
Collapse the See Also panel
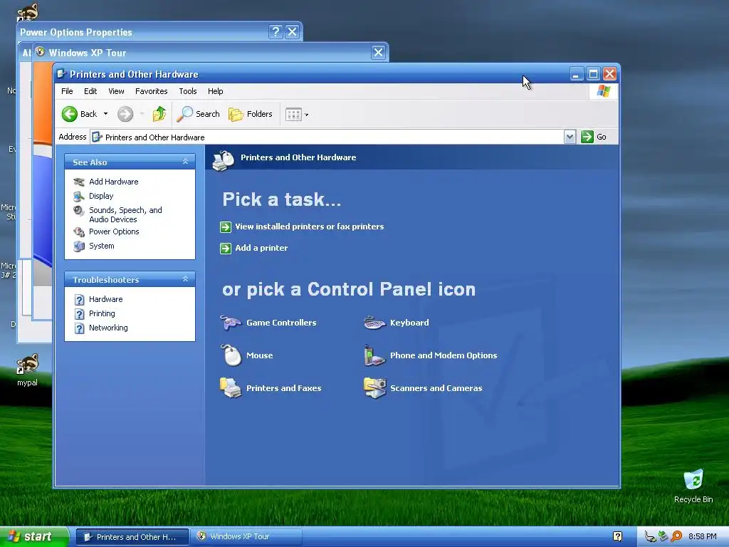[x=185, y=162]
